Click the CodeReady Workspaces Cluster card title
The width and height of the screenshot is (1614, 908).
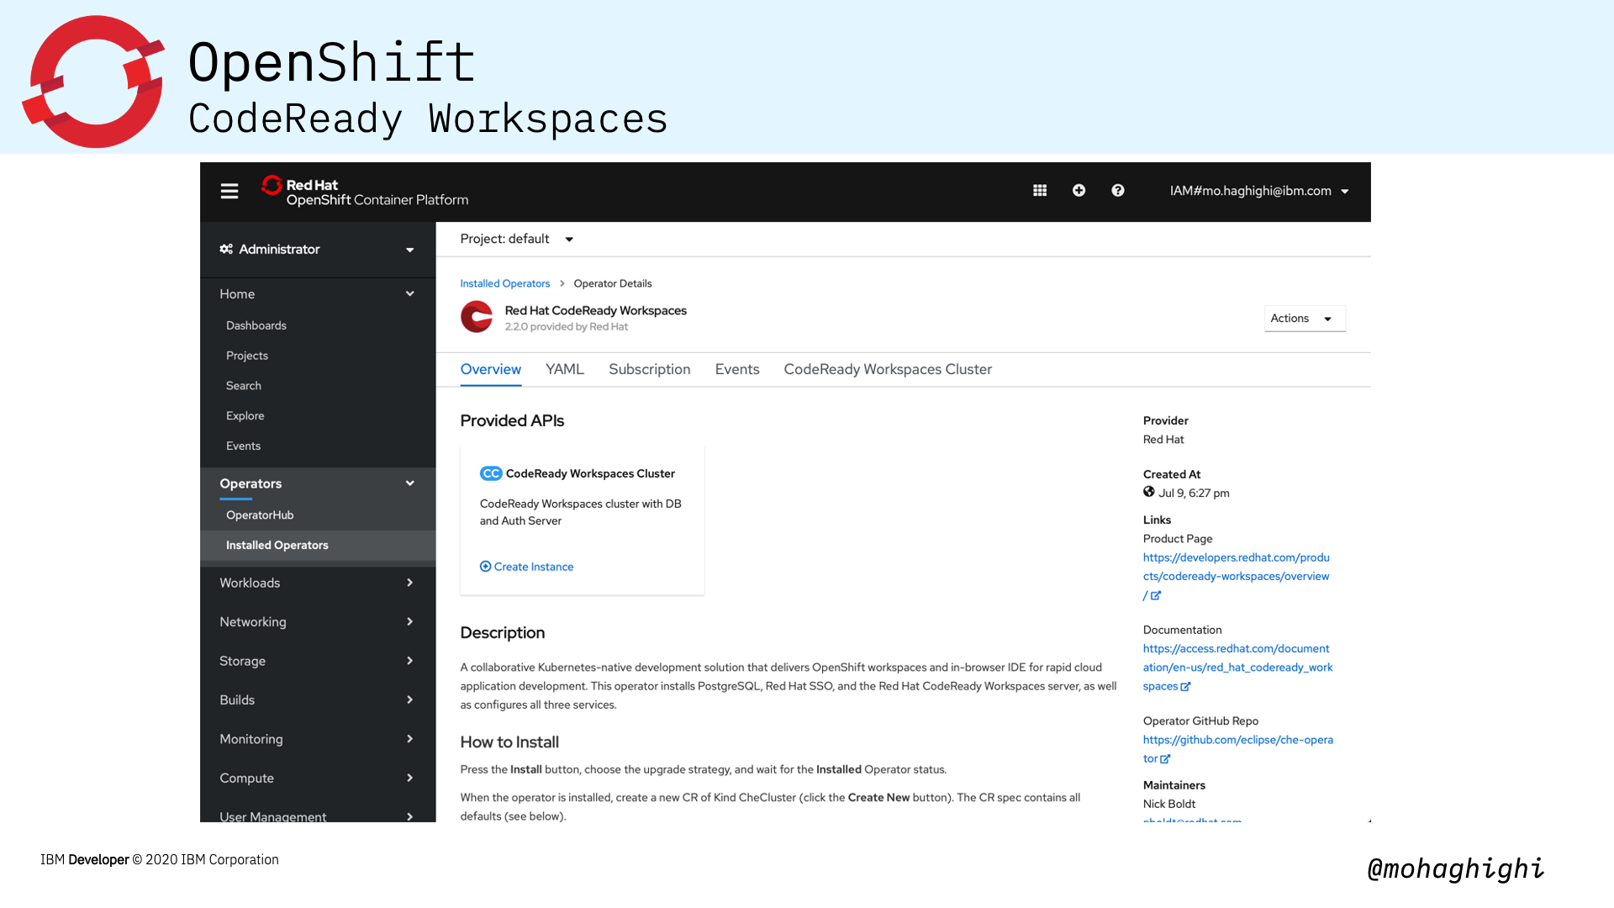(590, 474)
